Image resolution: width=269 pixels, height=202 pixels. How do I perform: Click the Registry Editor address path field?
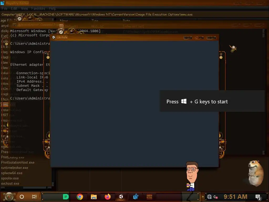click(x=134, y=14)
